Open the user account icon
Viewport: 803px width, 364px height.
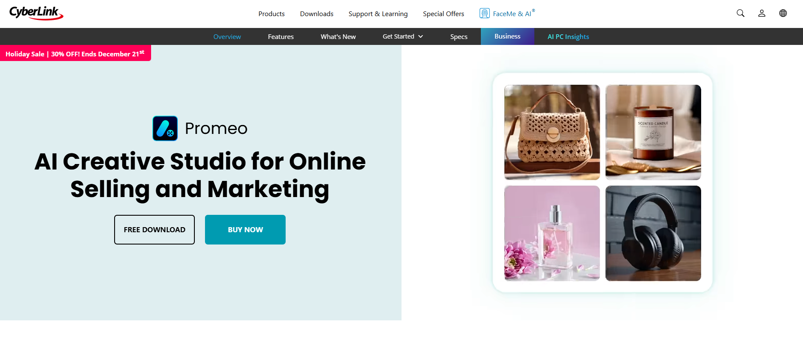(x=761, y=13)
